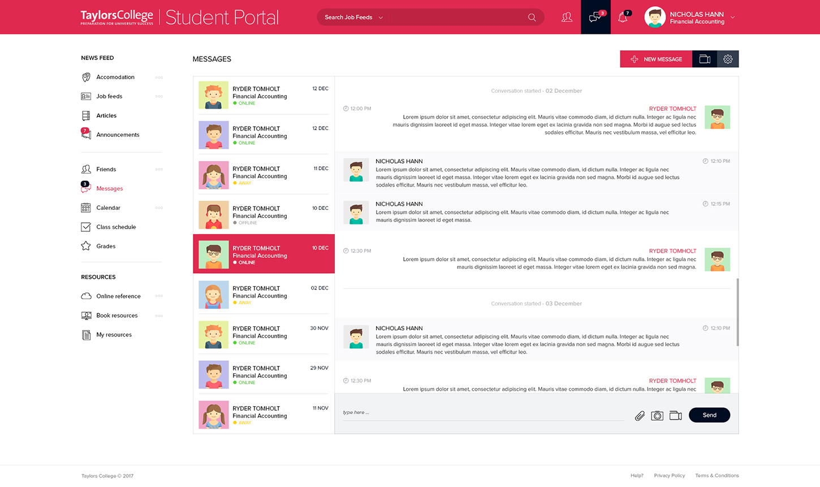Click the conversation scrollbar
Viewport: 820px width, 487px height.
coord(737,312)
